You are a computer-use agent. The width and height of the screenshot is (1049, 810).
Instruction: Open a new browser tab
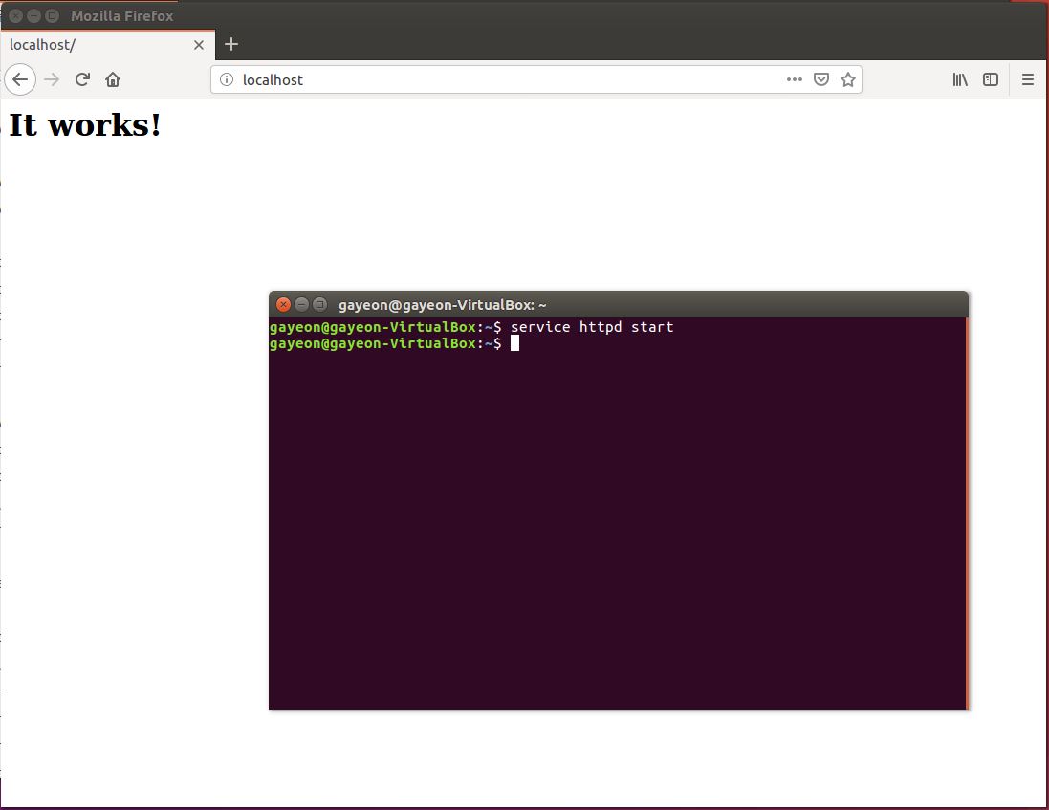(x=230, y=44)
